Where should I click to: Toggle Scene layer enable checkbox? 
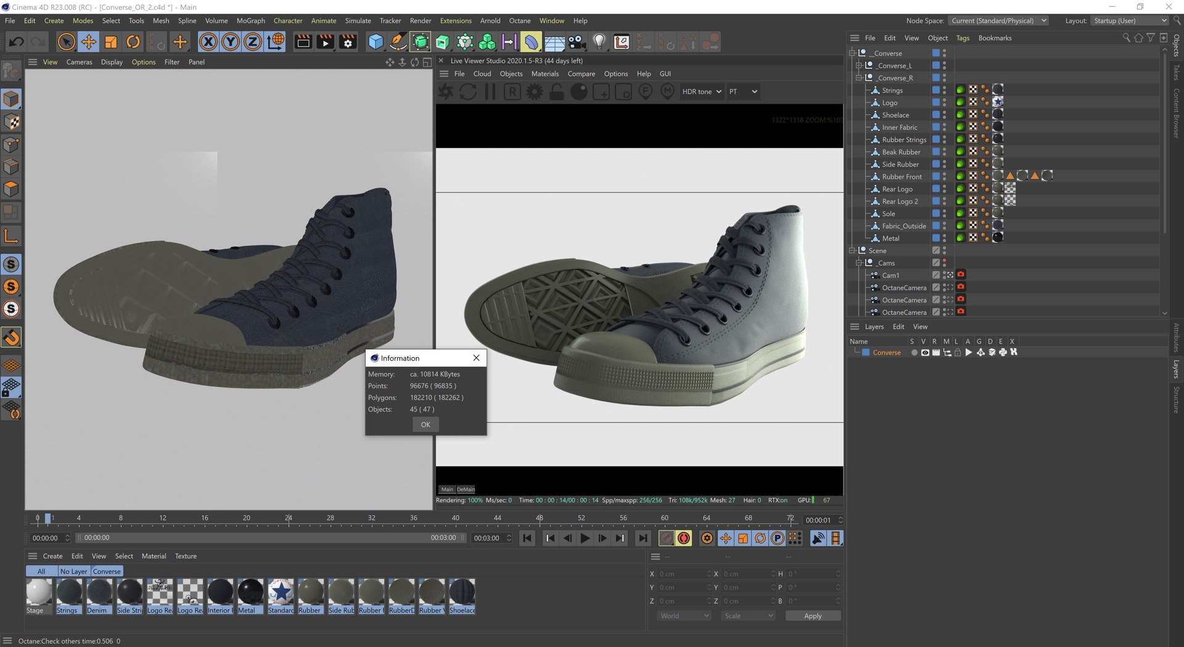tap(936, 250)
